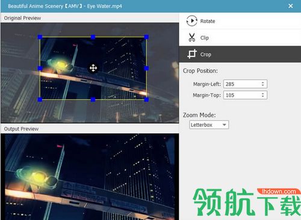Click the Margin-Left label
The image size is (301, 220).
(207, 84)
